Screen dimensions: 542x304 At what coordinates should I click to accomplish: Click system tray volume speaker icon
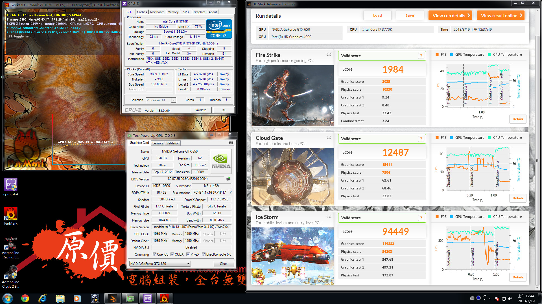click(x=510, y=299)
